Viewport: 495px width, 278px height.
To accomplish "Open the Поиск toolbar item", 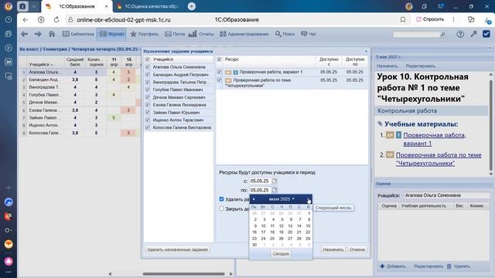I will click(x=285, y=34).
